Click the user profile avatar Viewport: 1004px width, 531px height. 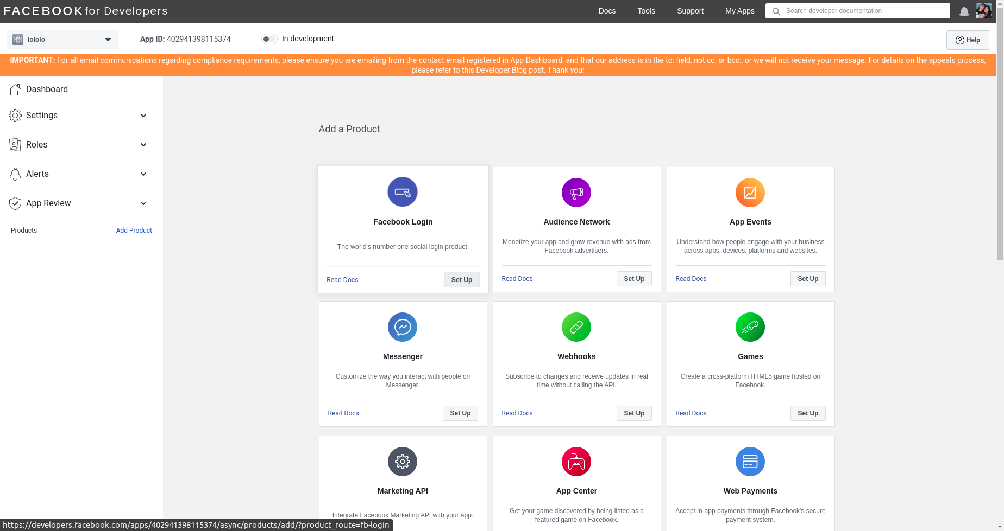point(983,11)
